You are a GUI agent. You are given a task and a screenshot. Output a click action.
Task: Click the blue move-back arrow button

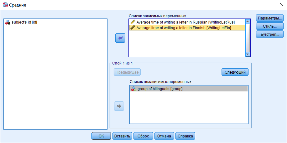(120, 38)
